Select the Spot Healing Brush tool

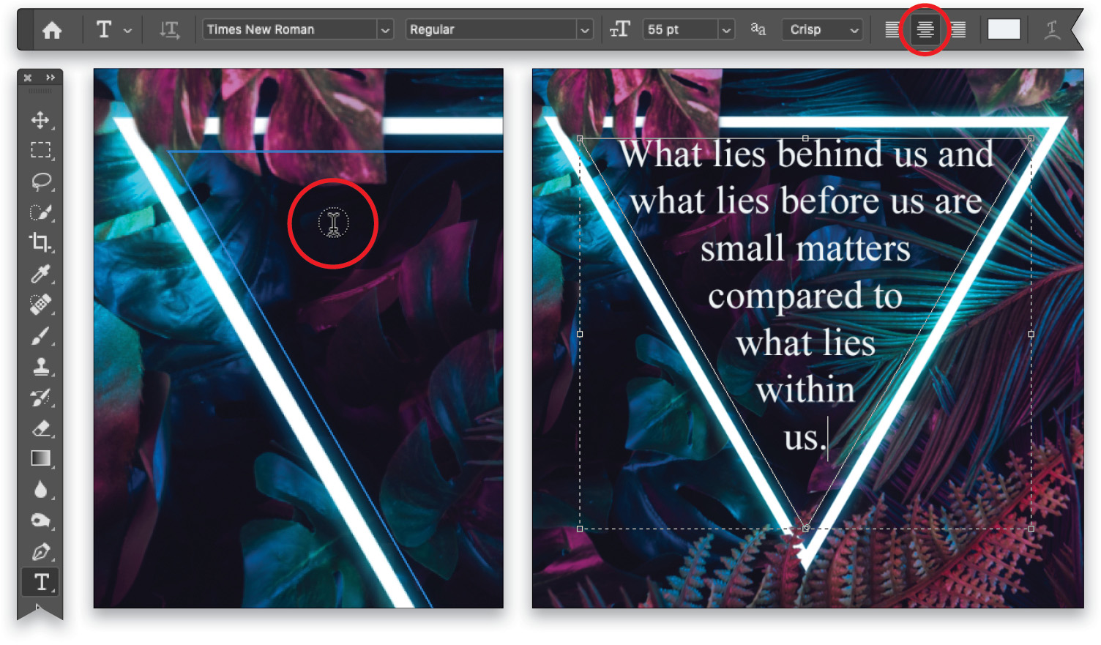coord(42,304)
